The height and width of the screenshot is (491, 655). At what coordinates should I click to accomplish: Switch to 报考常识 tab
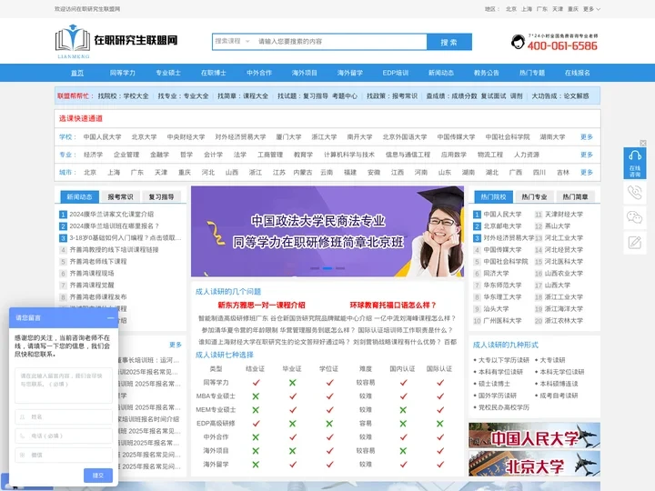[120, 196]
